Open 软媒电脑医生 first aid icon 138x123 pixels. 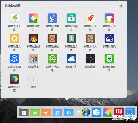(x=71, y=18)
